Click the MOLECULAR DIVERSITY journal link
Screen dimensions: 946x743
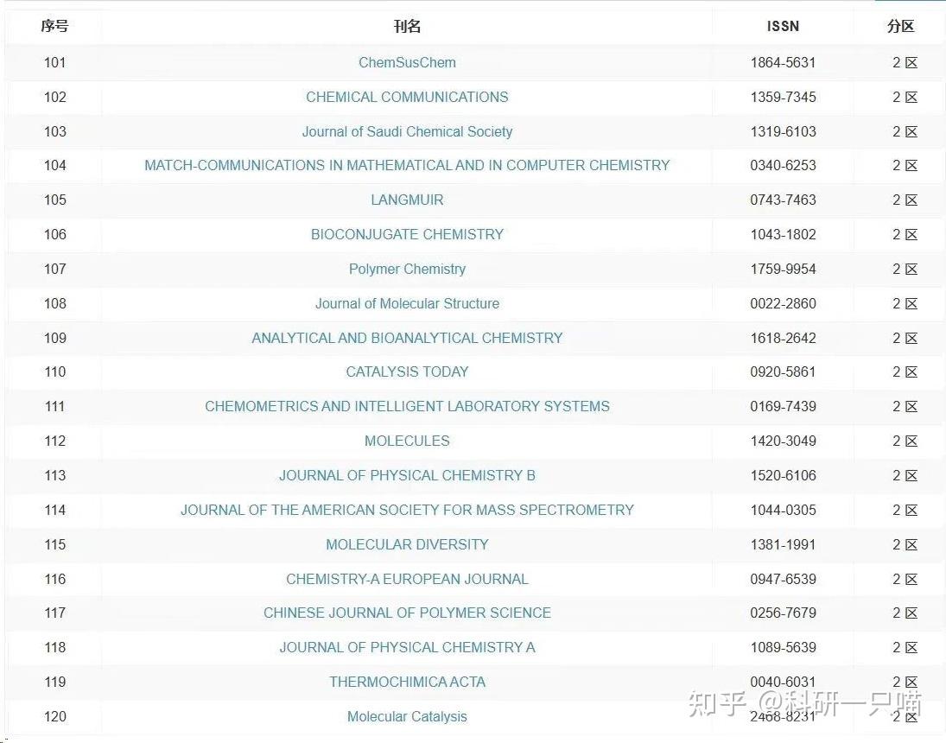[x=407, y=544]
